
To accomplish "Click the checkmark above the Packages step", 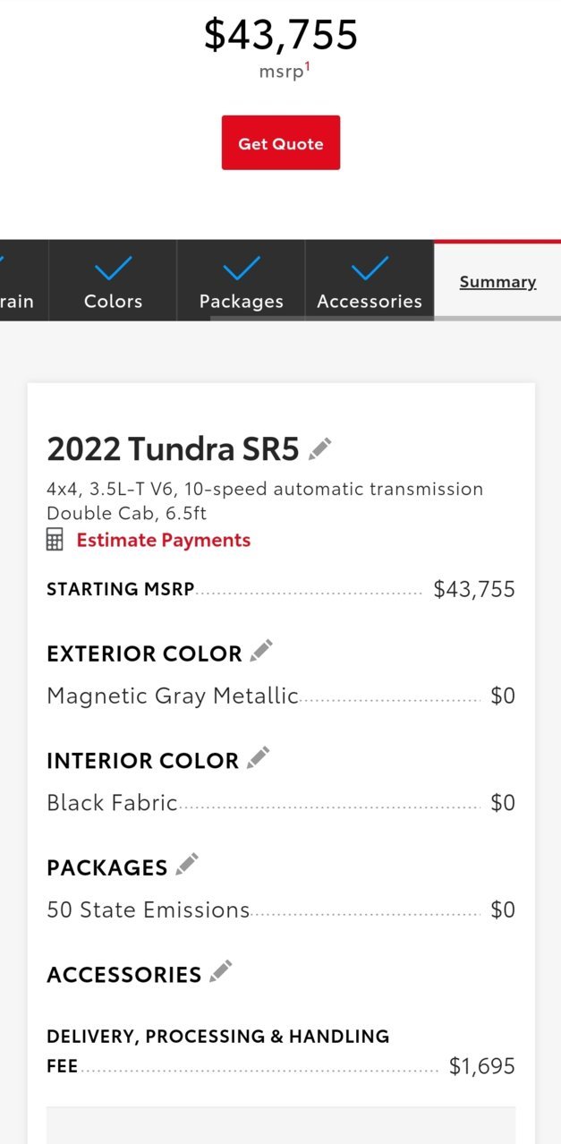I will point(242,268).
